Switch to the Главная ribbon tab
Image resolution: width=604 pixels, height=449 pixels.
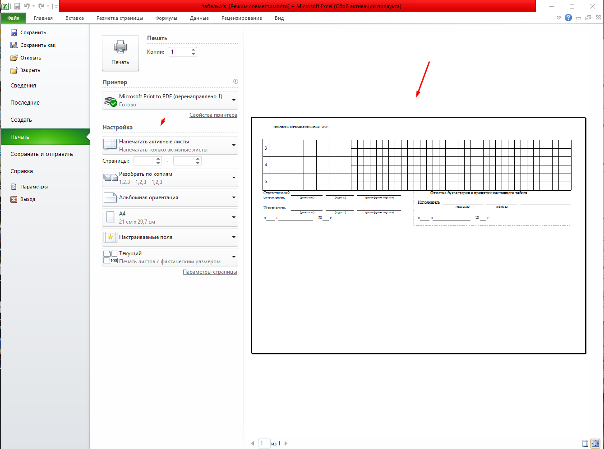click(x=43, y=18)
